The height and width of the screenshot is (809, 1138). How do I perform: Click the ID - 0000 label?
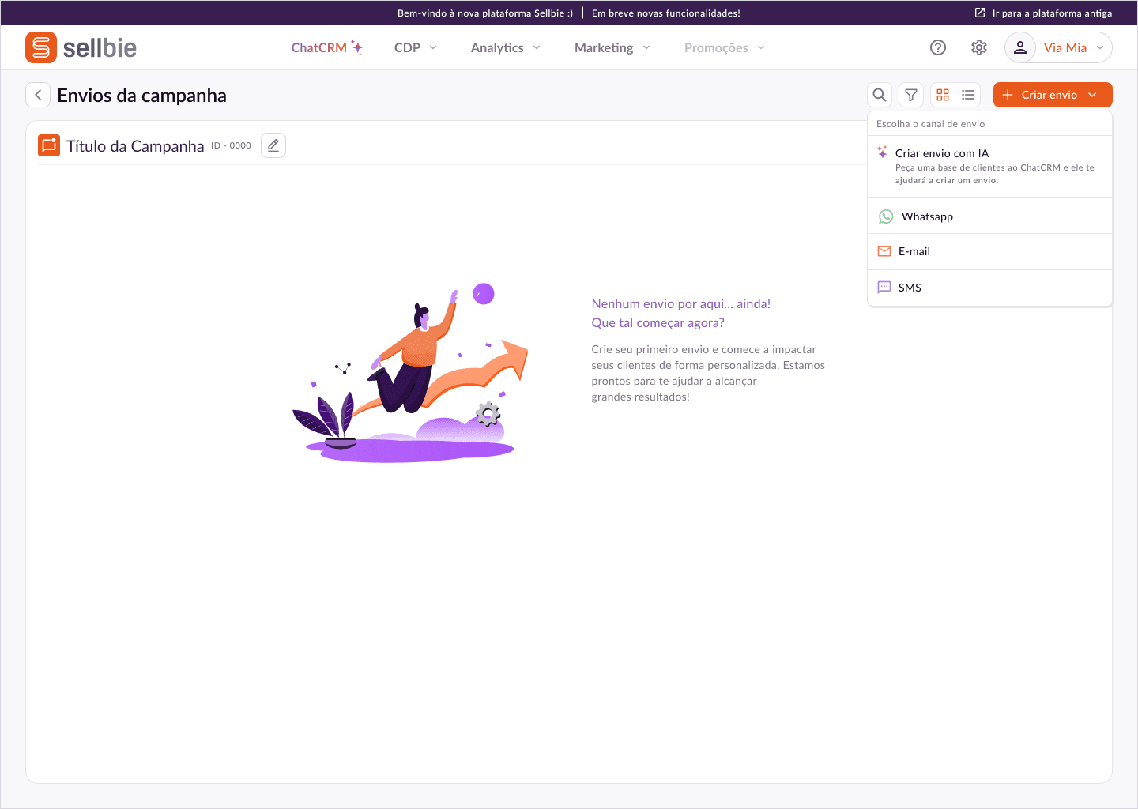(231, 146)
